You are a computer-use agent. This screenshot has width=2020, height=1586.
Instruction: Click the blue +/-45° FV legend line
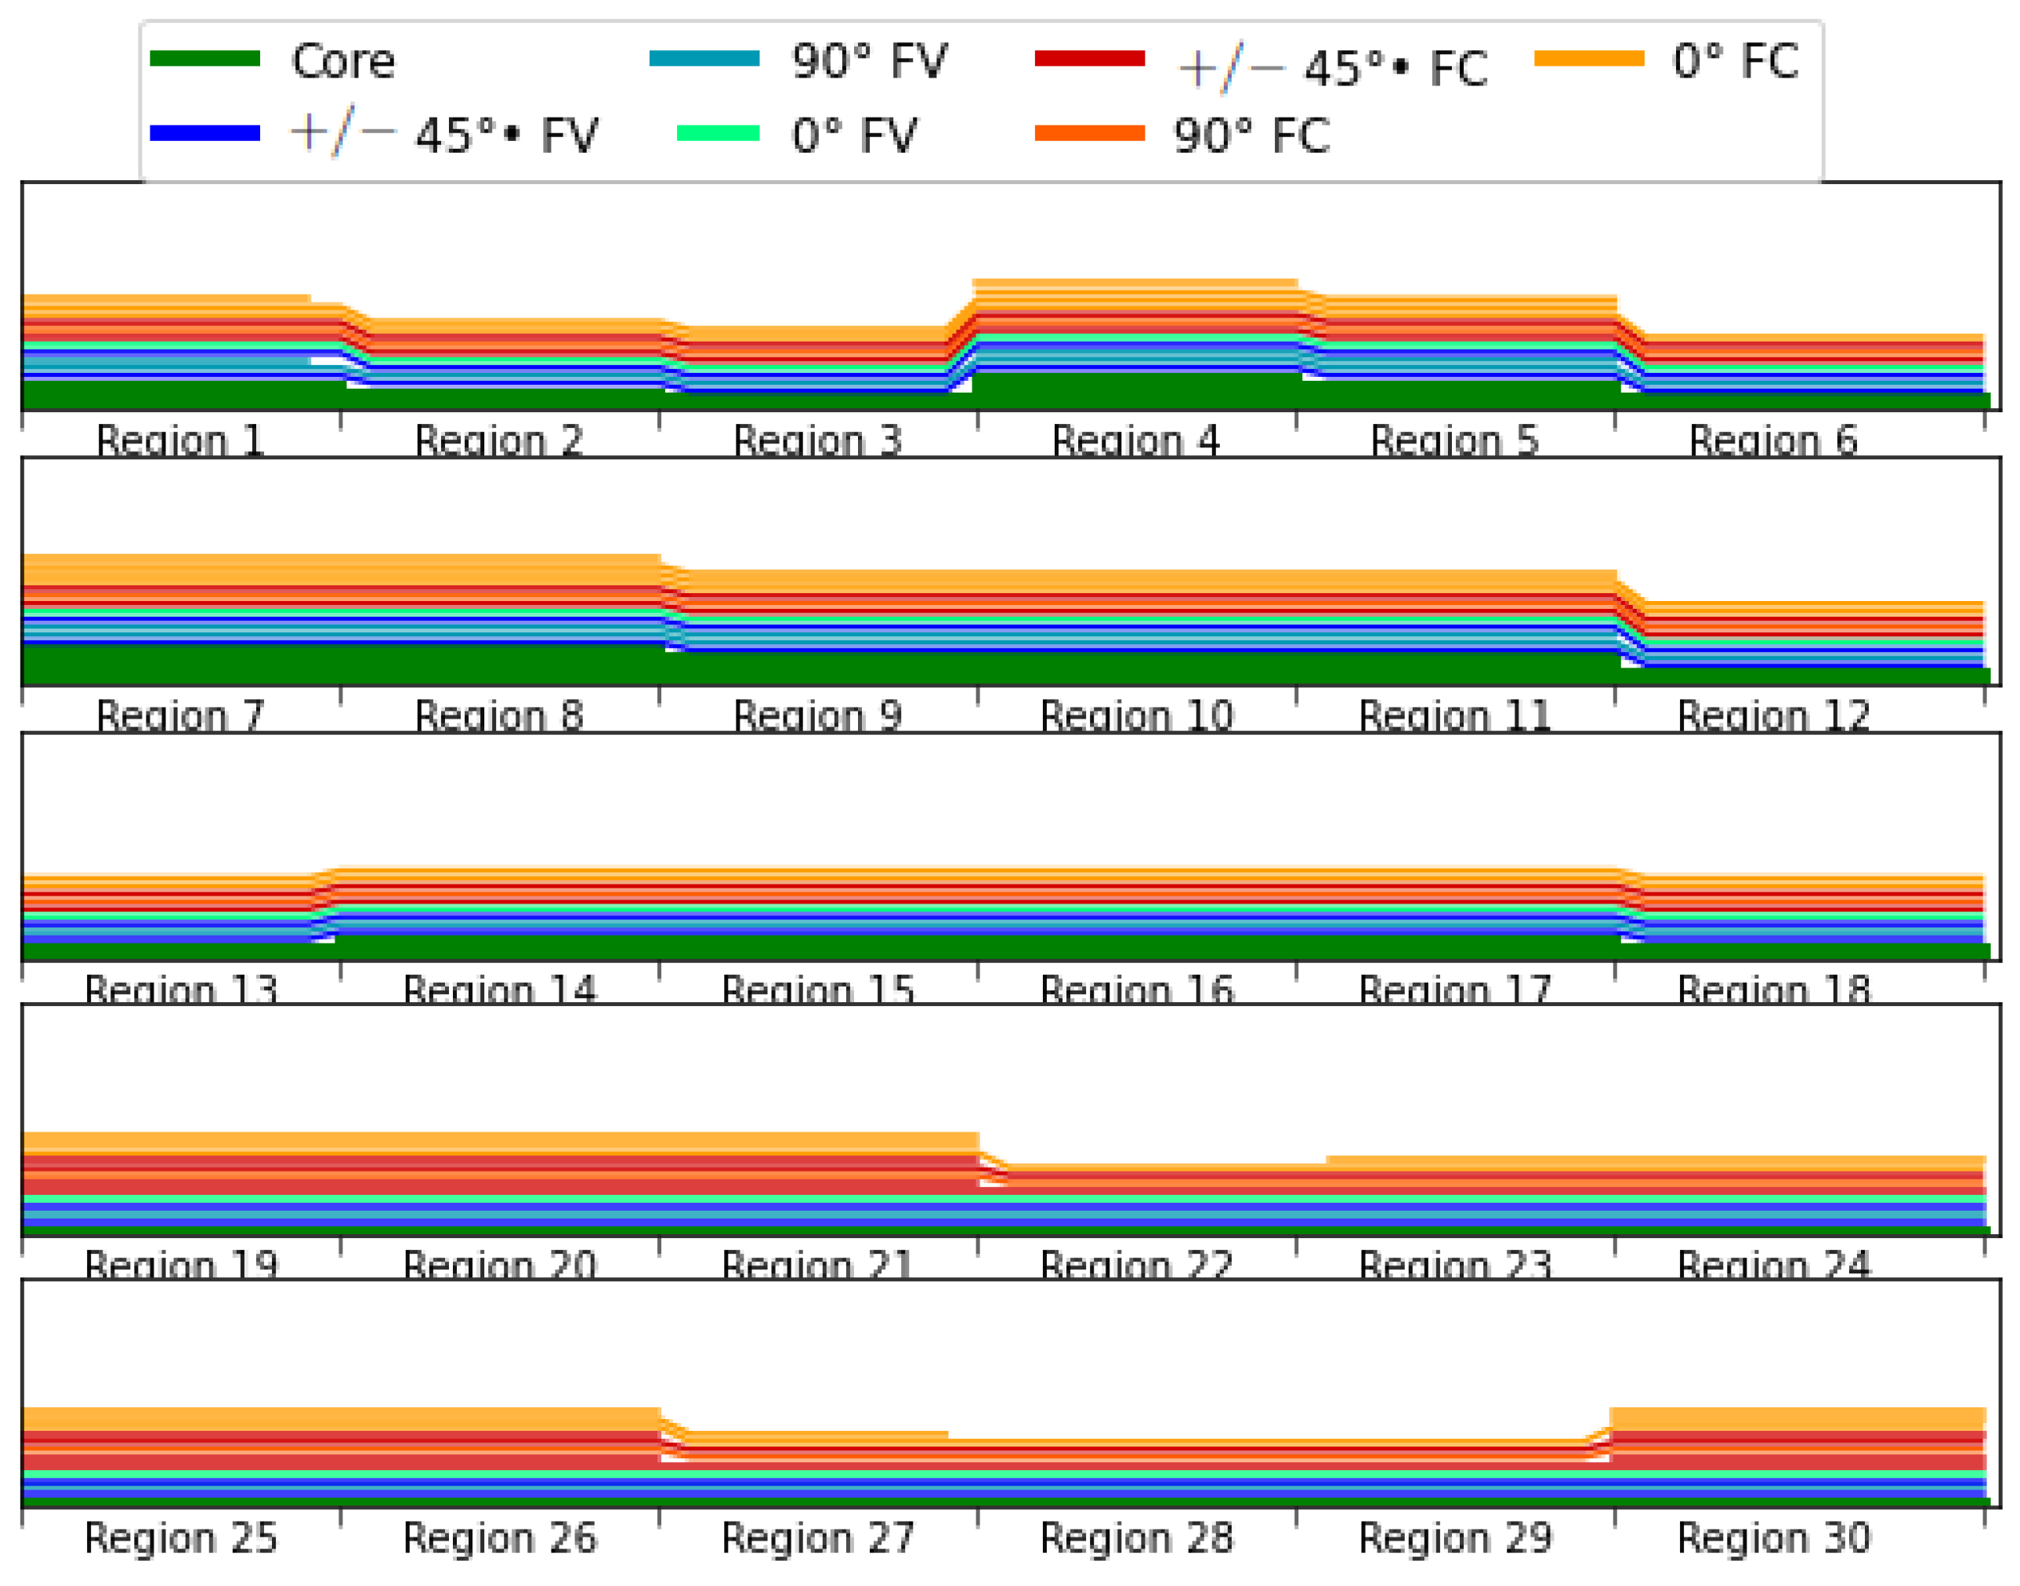coord(205,132)
